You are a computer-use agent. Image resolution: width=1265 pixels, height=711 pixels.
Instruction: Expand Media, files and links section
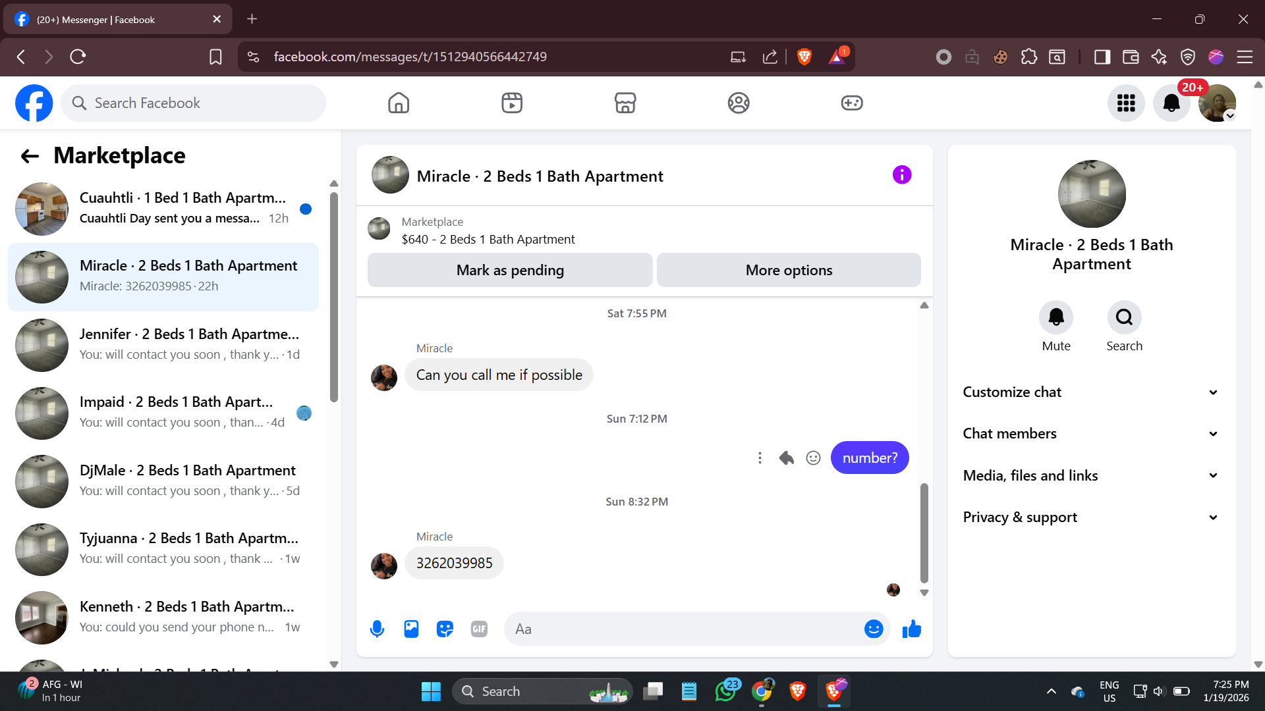[1091, 475]
